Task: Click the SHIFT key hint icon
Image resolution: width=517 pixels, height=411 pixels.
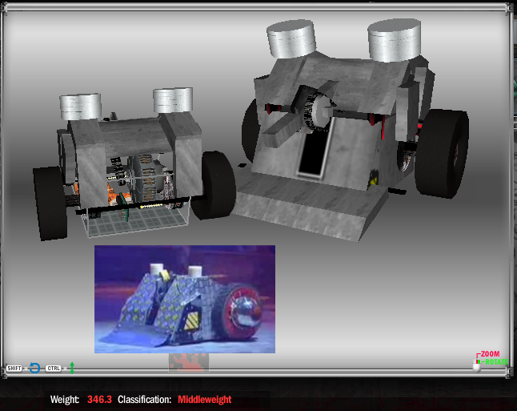Action: (x=14, y=368)
